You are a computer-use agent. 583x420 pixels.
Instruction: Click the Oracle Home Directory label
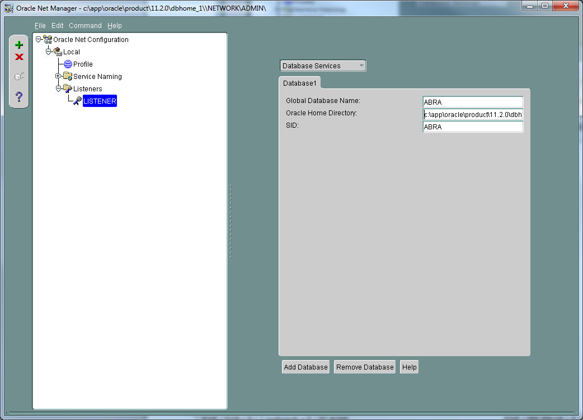(321, 113)
